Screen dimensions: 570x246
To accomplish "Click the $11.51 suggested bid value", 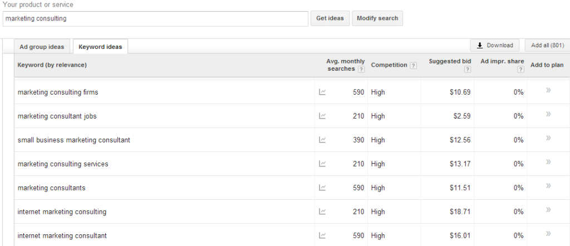I will (x=460, y=188).
